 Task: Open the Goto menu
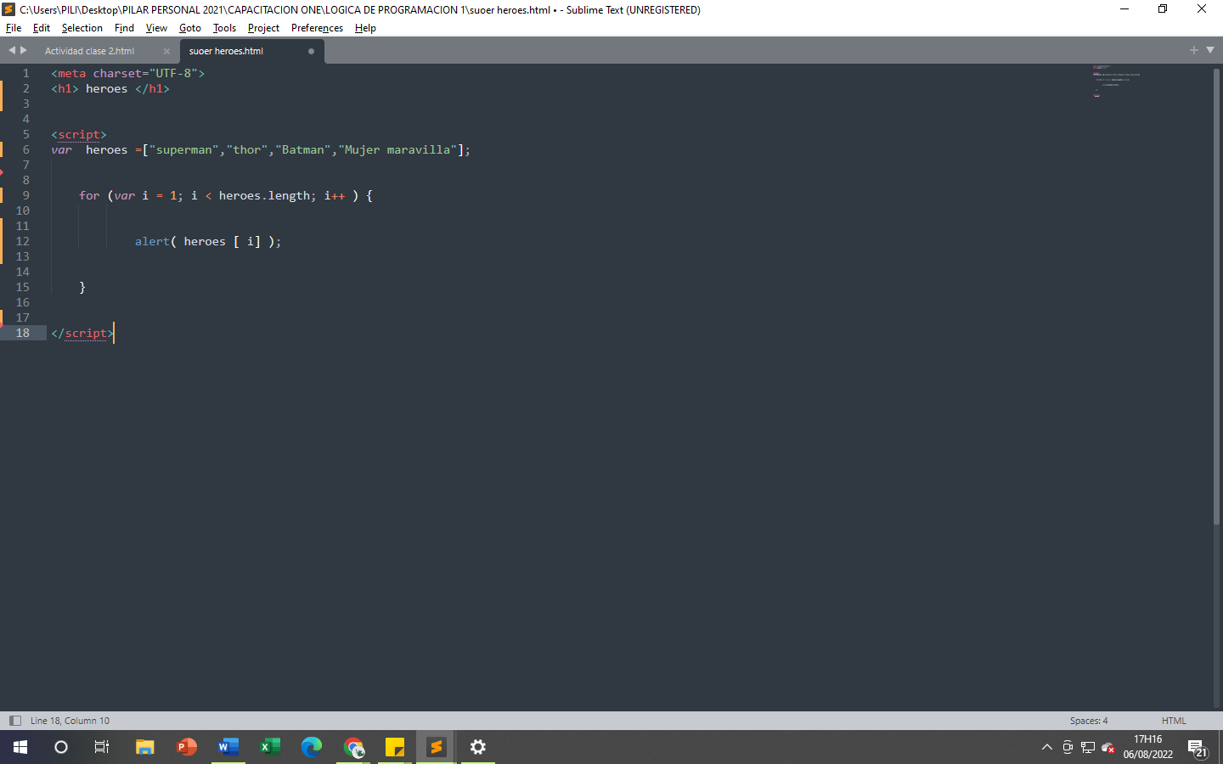click(190, 28)
